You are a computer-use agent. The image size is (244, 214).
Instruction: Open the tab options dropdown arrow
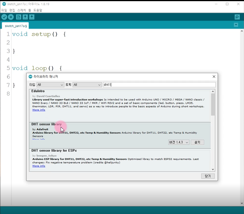coord(236,25)
